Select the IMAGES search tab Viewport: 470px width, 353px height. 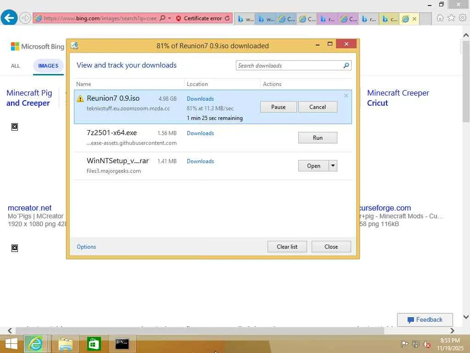pos(48,66)
